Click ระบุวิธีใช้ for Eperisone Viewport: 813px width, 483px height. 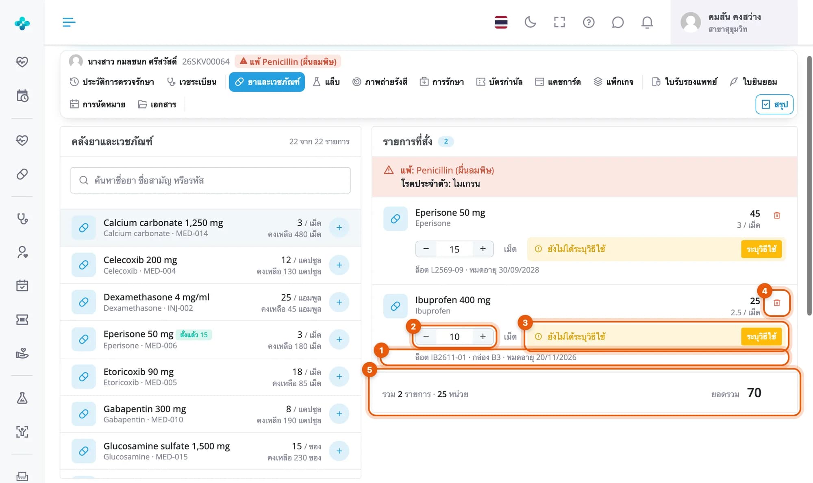pos(761,249)
